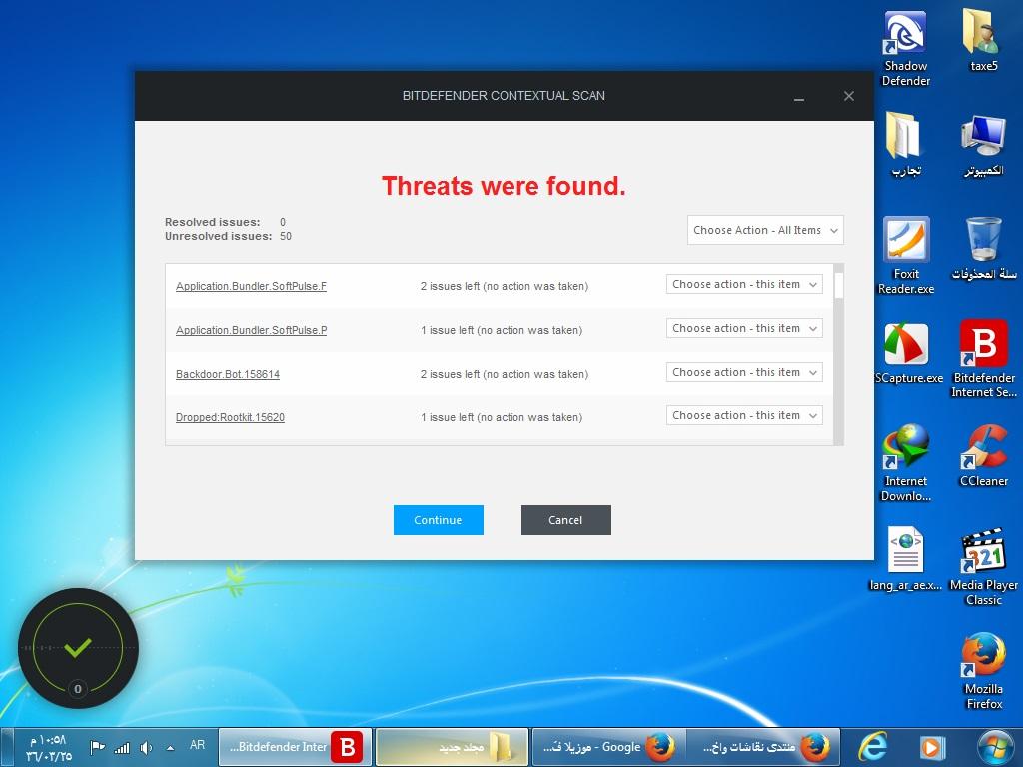Select the Foxit Reader.exe icon
The width and height of the screenshot is (1023, 767).
tap(905, 256)
